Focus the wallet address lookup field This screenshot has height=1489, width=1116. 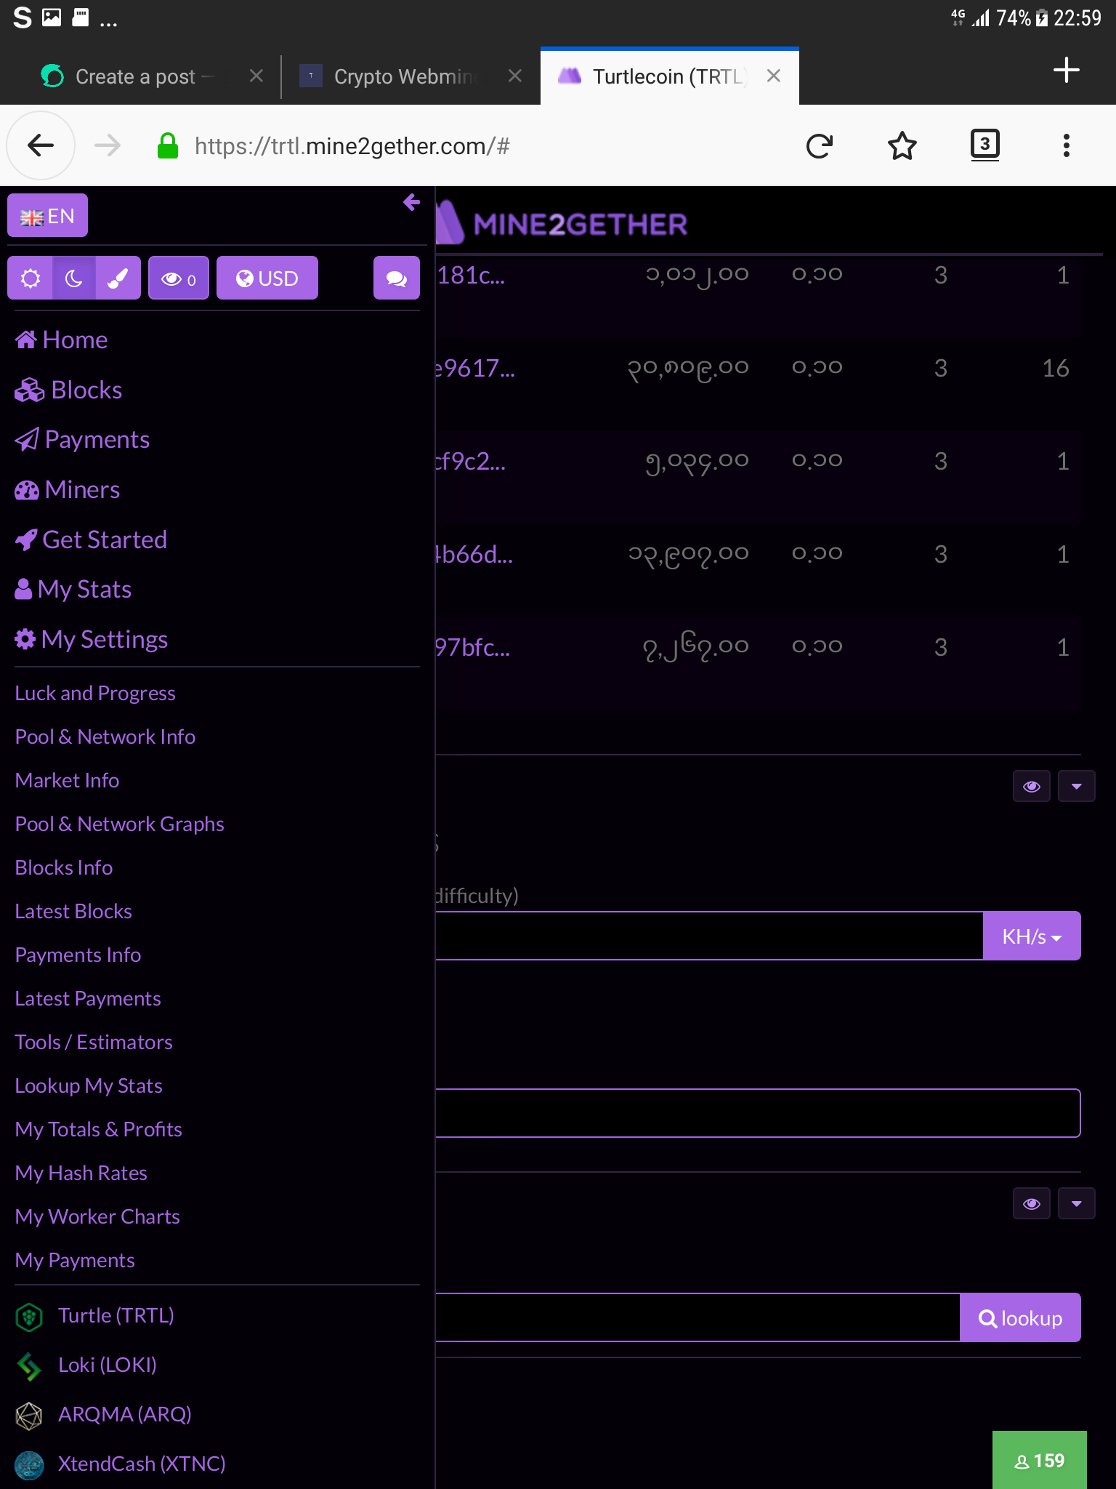pyautogui.click(x=697, y=1317)
